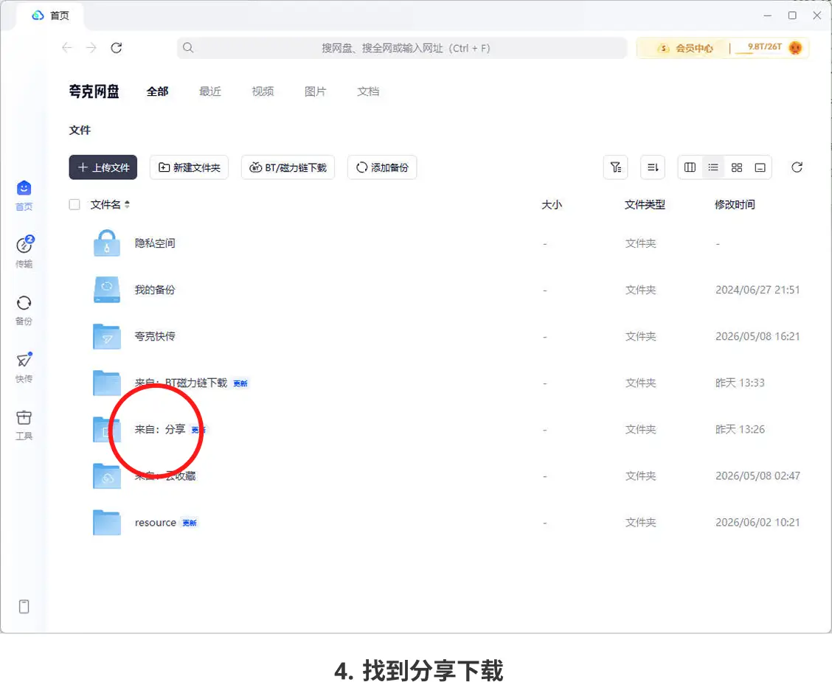Click the resource folder icon

(107, 522)
